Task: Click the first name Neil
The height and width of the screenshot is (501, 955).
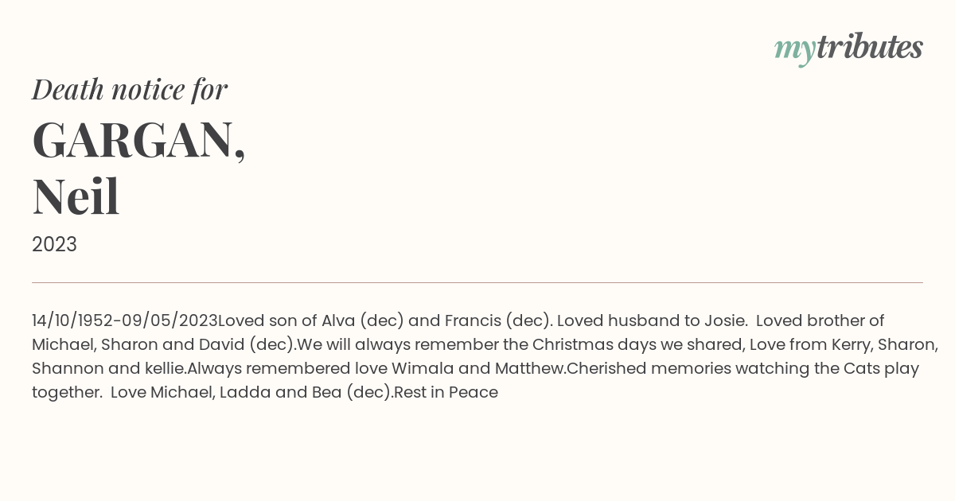Action: pyautogui.click(x=76, y=196)
